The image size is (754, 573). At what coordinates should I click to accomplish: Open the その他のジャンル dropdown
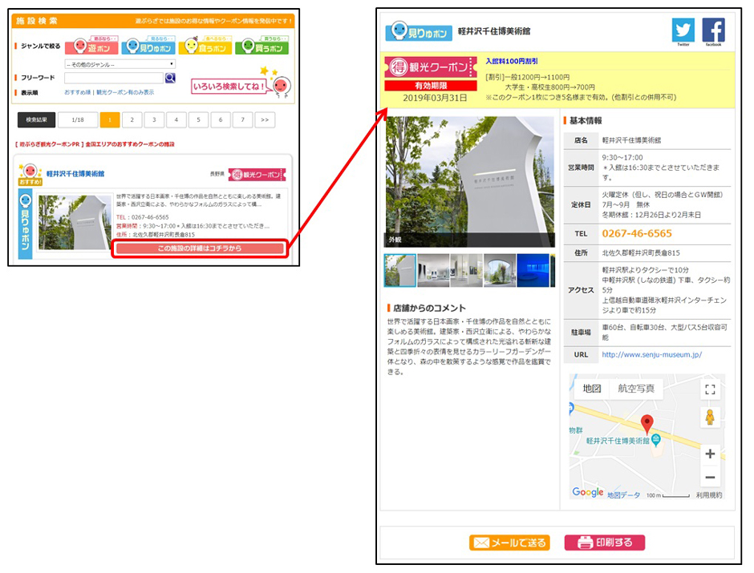click(120, 64)
